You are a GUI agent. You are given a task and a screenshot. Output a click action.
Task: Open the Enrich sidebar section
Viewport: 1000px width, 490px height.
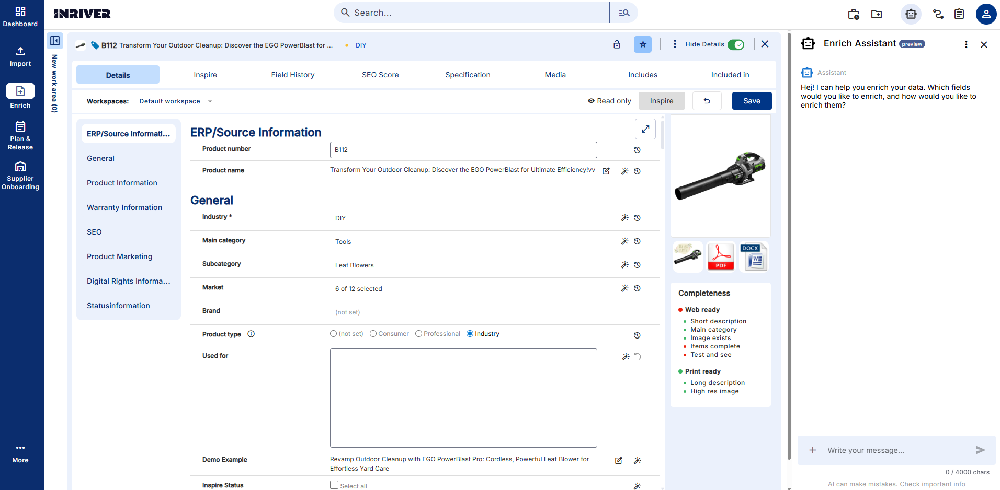20,96
